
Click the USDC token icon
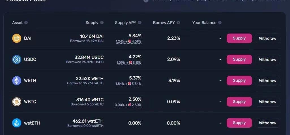(17, 59)
